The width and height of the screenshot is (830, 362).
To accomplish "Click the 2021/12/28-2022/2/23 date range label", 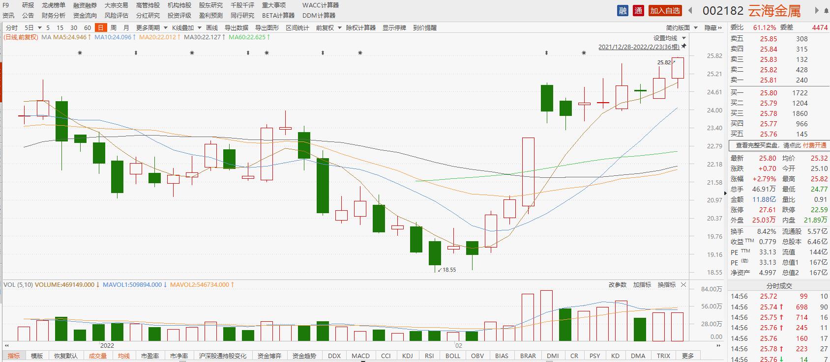I will (x=638, y=47).
